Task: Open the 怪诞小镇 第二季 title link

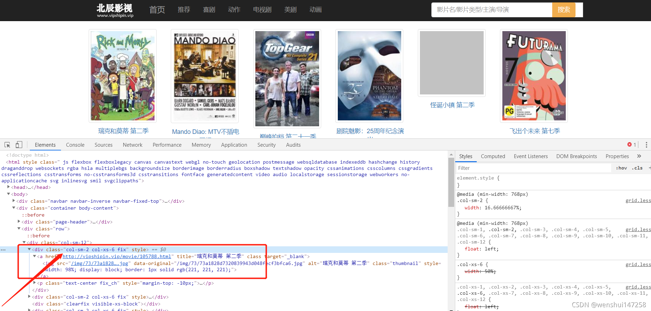Action: (x=452, y=105)
